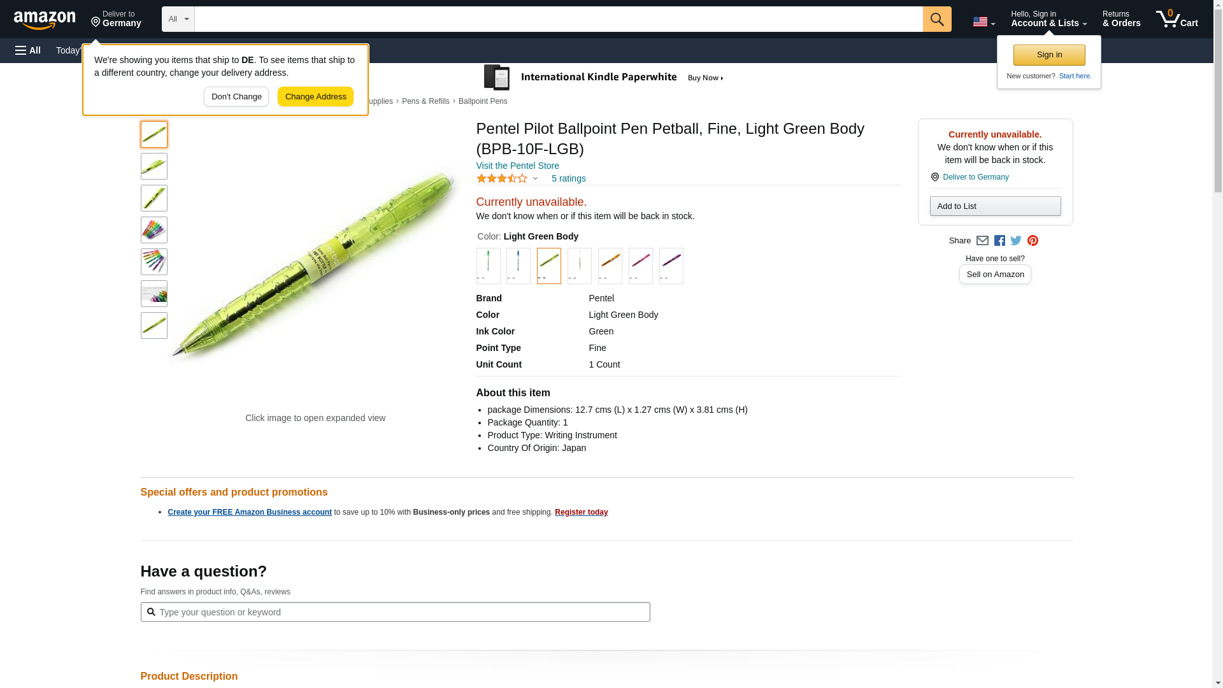
Task: Share product on Twitter
Action: [x=1016, y=241]
